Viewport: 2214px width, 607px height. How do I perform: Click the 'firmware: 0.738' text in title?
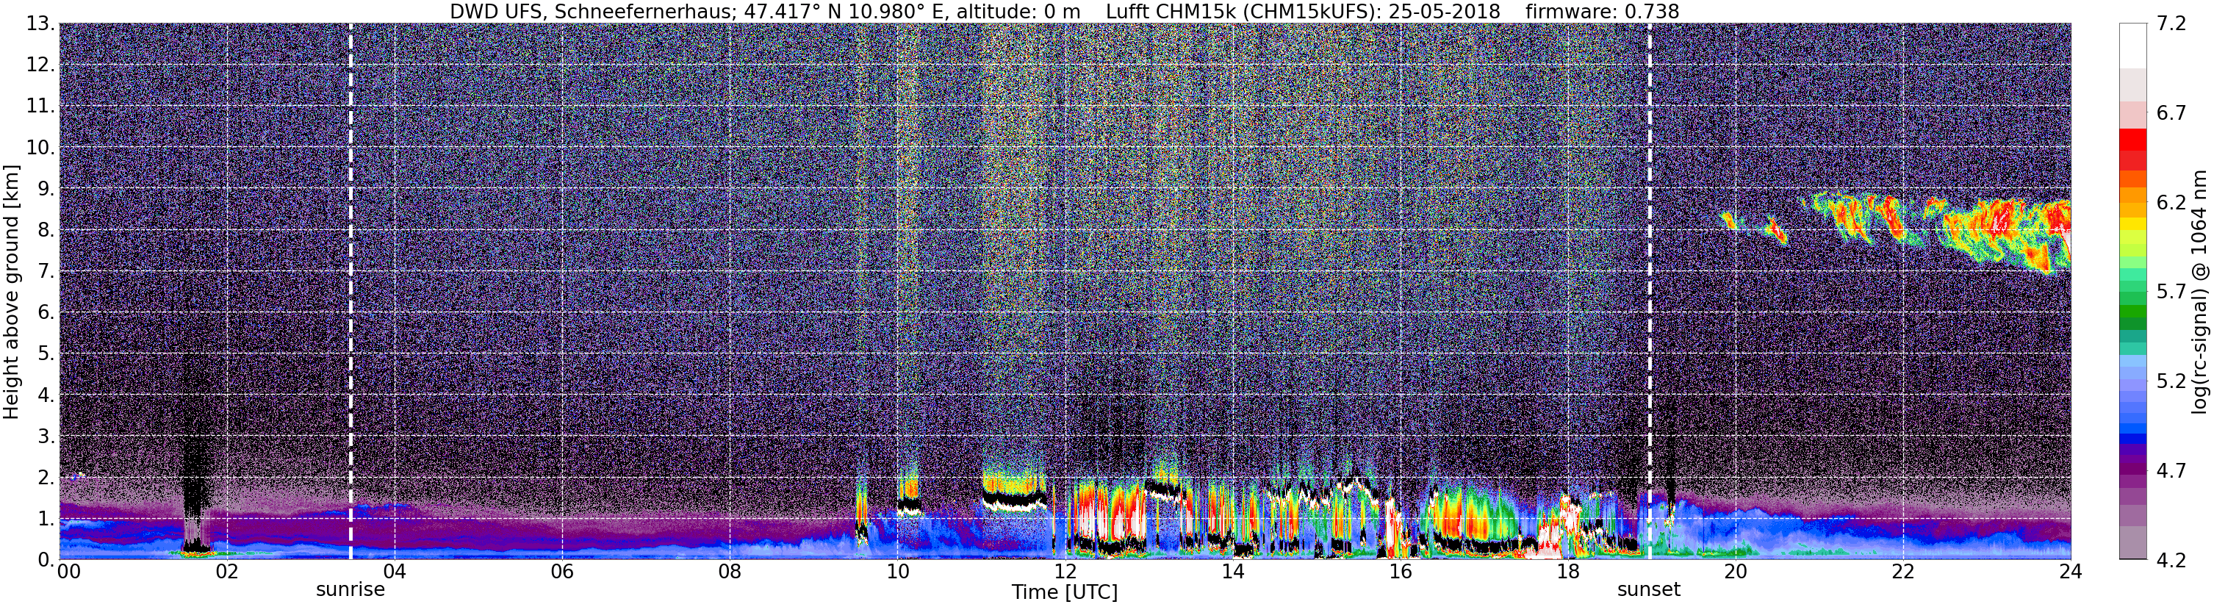click(1602, 11)
